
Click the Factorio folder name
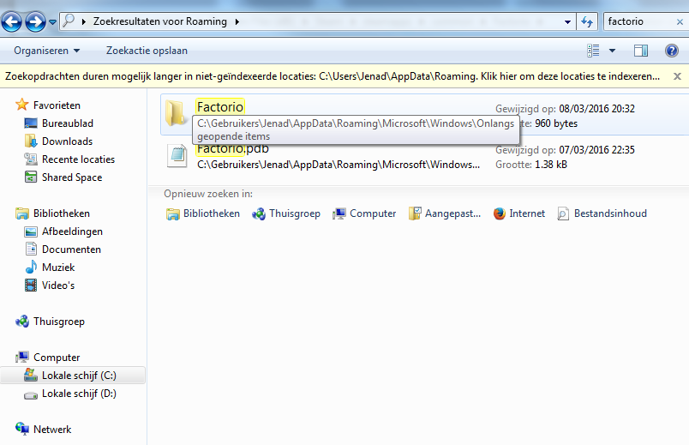[x=220, y=107]
